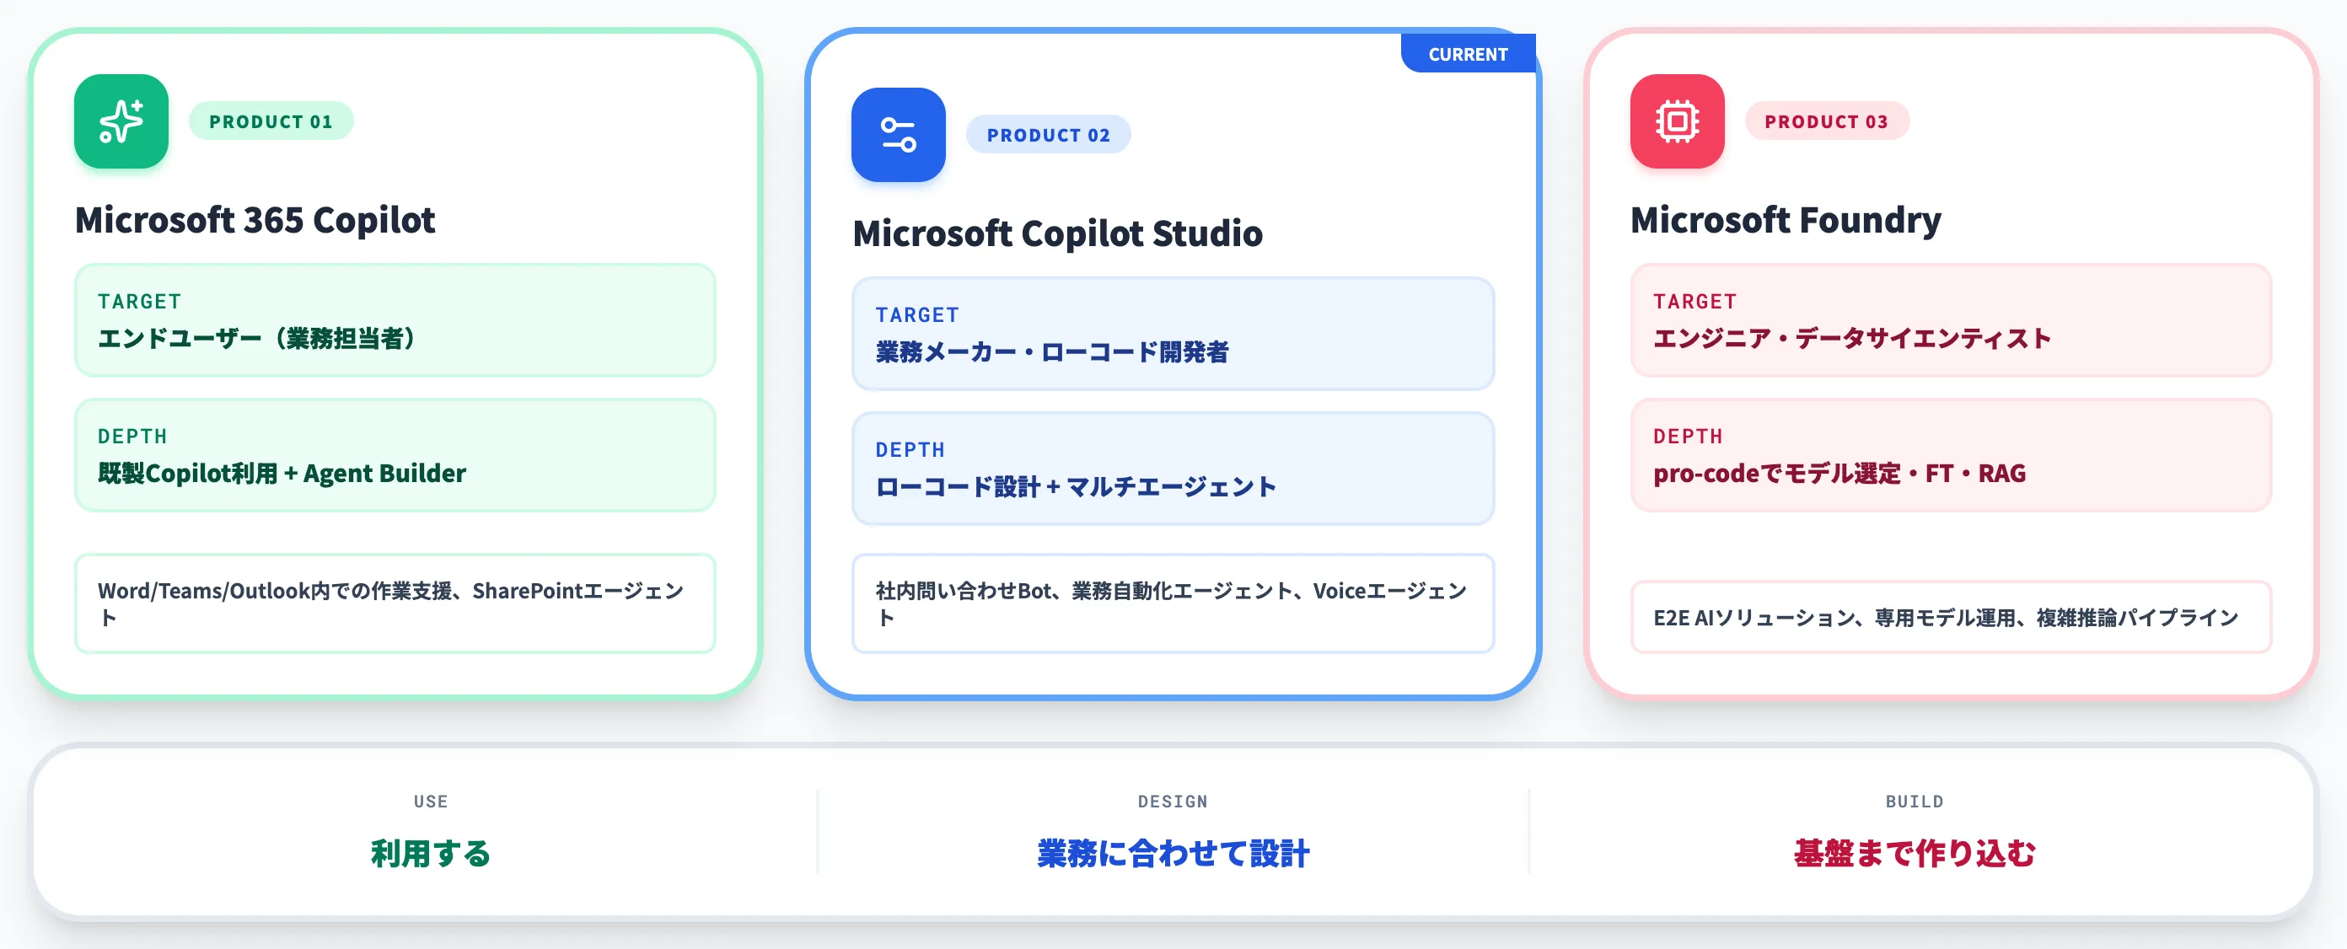The width and height of the screenshot is (2347, 949).
Task: Click the CURRENT ribbon label
Action: [x=1468, y=54]
